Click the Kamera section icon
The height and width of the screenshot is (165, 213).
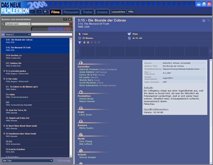click(x=81, y=121)
